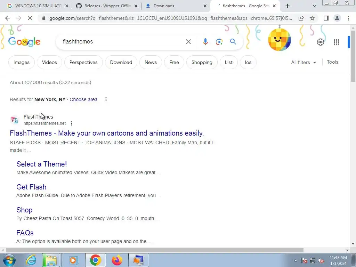Image resolution: width=356 pixels, height=267 pixels.
Task: Open the Google apps grid
Action: click(337, 42)
